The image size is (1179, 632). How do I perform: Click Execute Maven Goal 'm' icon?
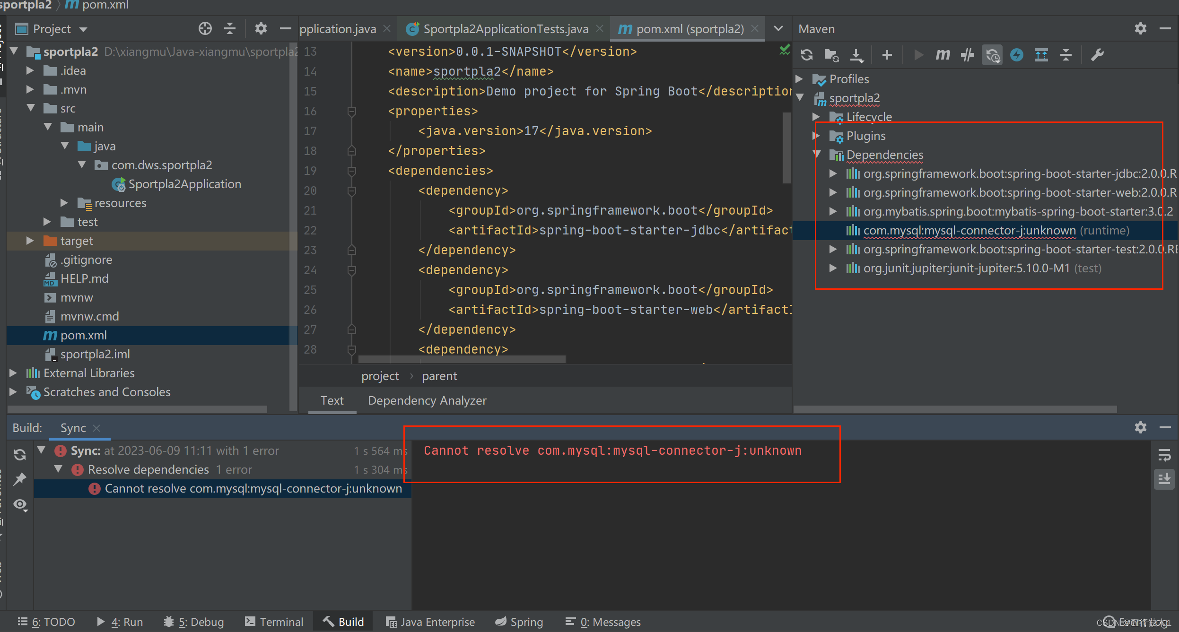pos(943,55)
